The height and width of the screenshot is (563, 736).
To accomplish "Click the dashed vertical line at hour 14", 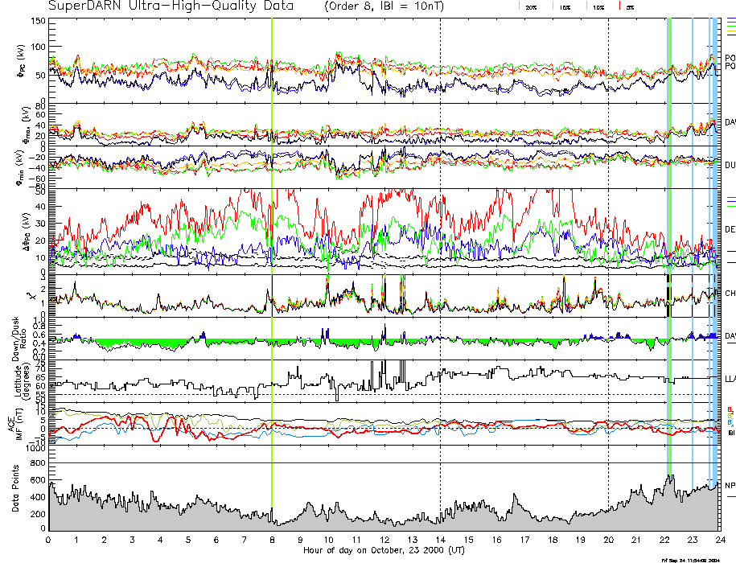I will pos(441,241).
